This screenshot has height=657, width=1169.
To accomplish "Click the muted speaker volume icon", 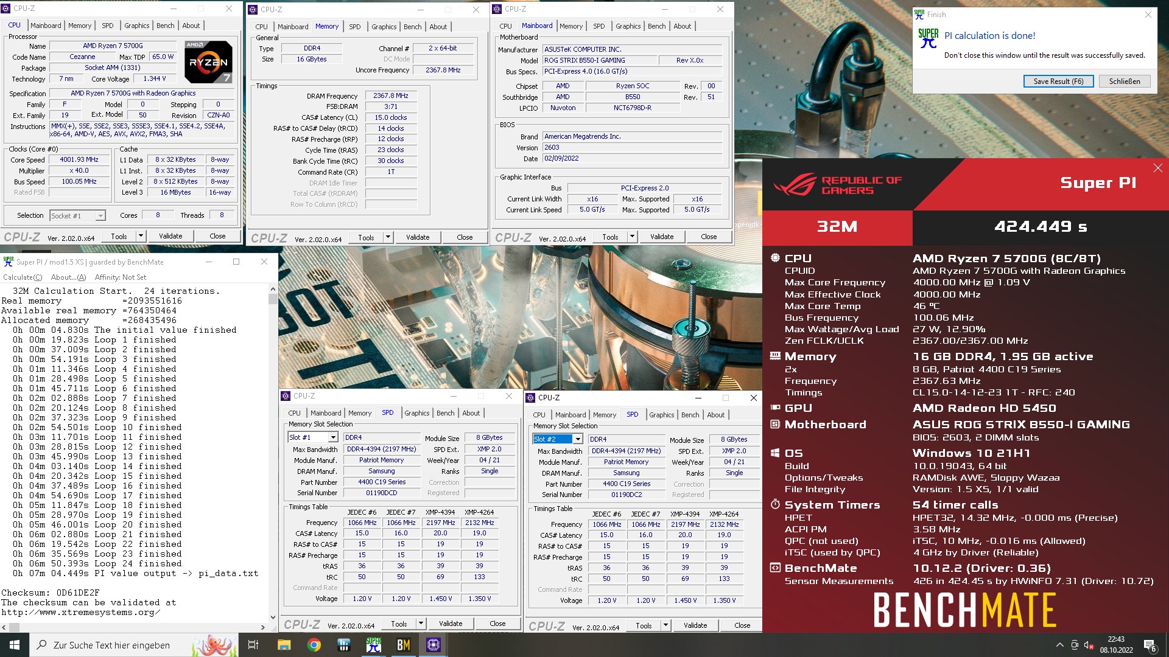I will pos(1089,645).
